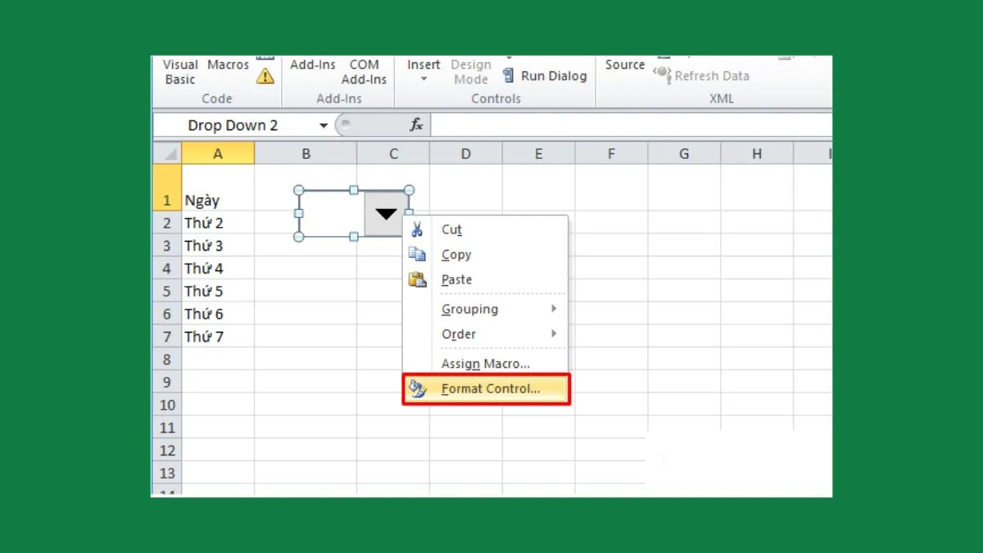The image size is (983, 553).
Task: Click the Select All corner triangle
Action: pyautogui.click(x=167, y=153)
